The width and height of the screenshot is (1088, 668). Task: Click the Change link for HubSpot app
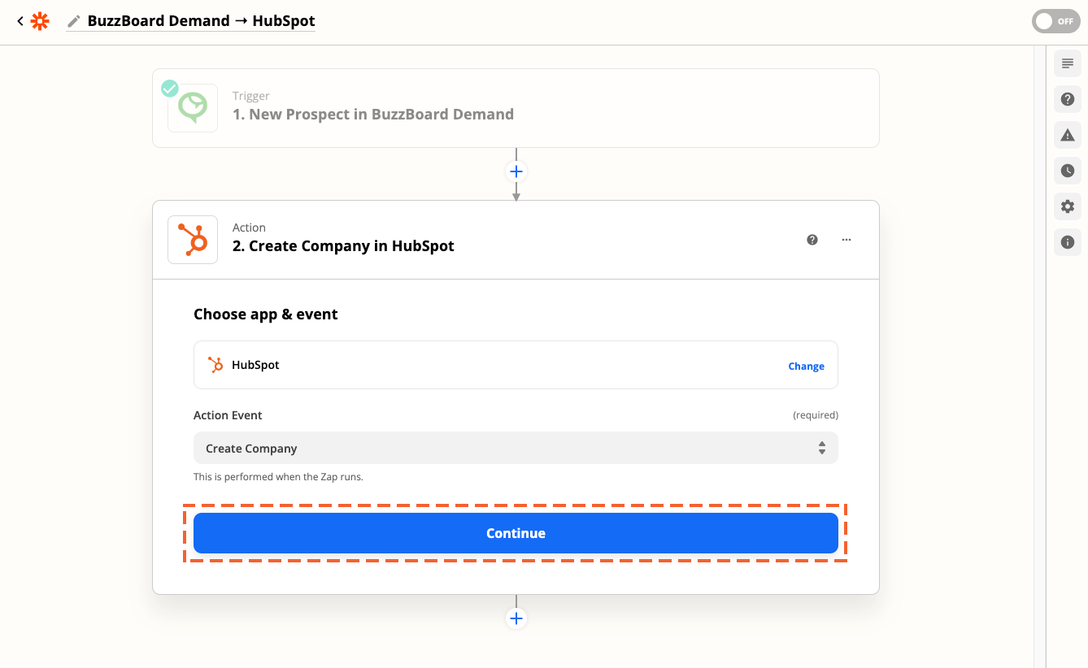pyautogui.click(x=806, y=367)
